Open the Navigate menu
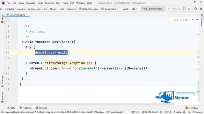 (30, 3)
